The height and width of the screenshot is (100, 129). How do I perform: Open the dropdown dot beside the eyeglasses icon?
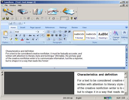(61, 12)
